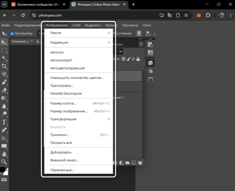Expand the Коррекции submenu
The width and height of the screenshot is (235, 191).
79,42
